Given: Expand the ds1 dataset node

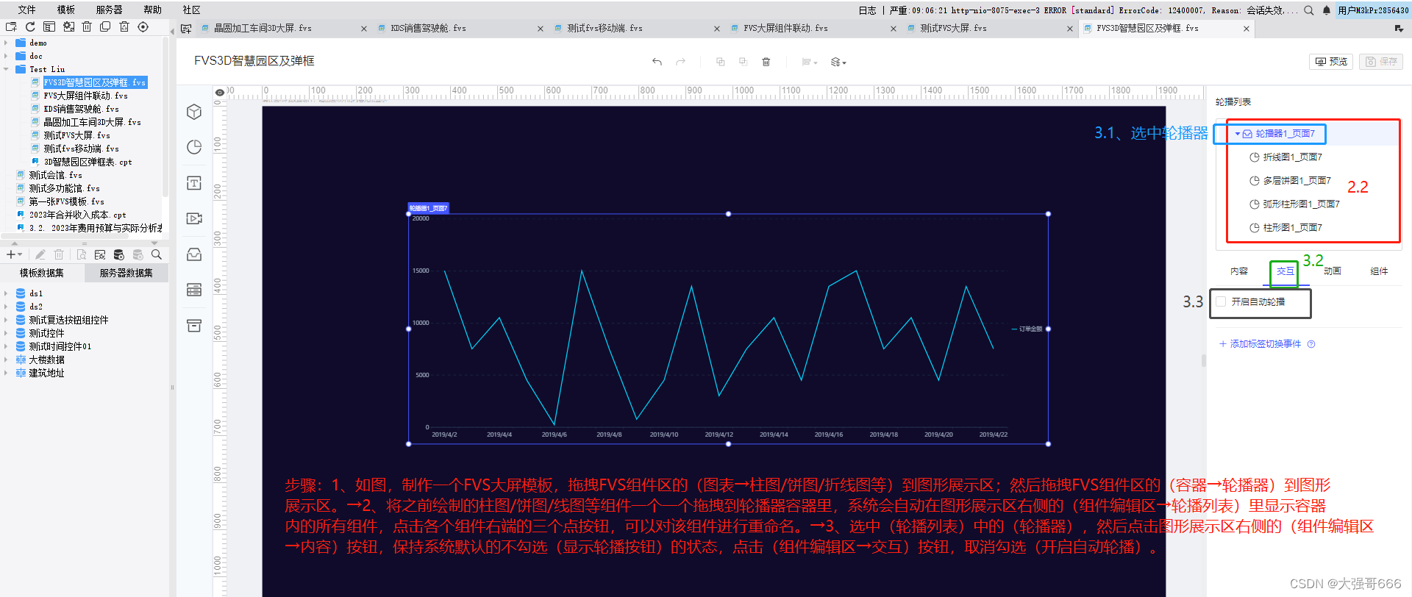Looking at the screenshot, I should (x=6, y=293).
